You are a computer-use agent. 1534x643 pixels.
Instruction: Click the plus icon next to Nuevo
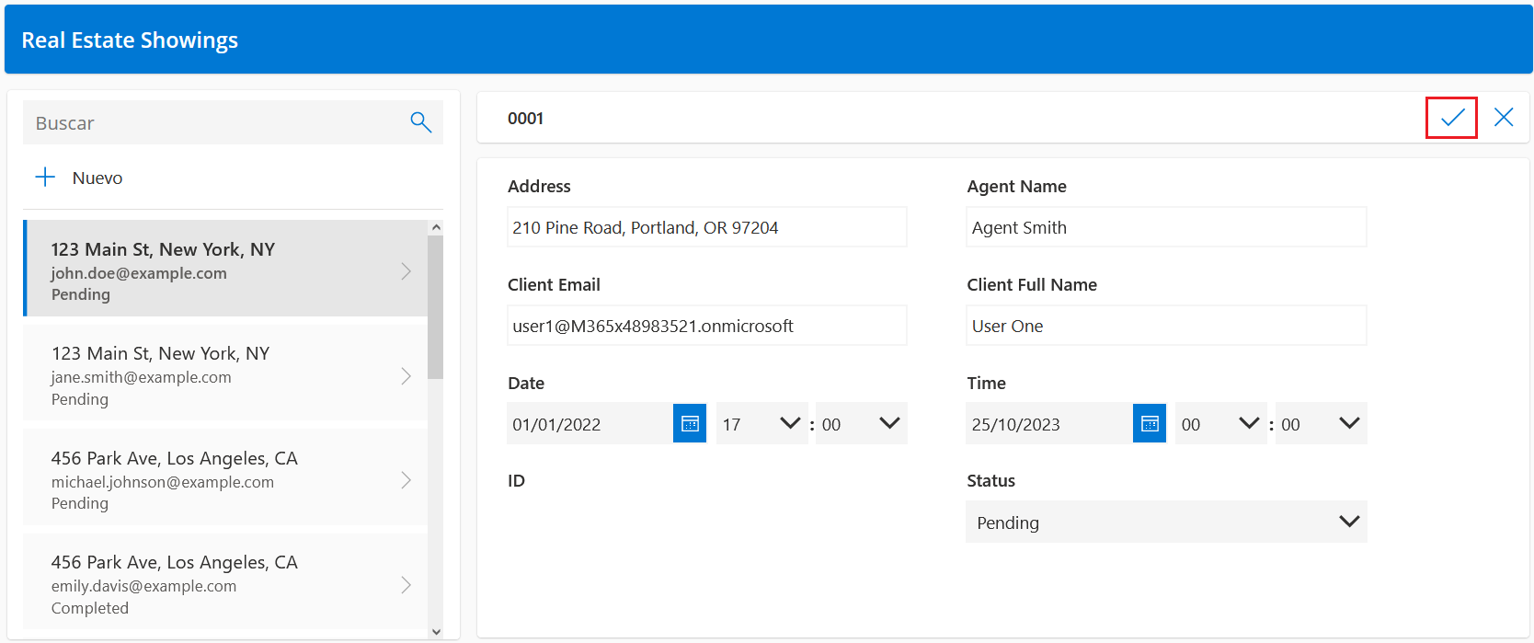pos(45,178)
